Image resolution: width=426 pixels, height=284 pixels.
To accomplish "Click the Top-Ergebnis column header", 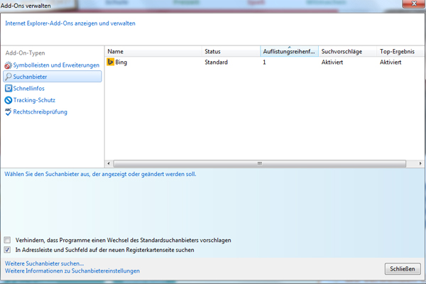I will [400, 52].
